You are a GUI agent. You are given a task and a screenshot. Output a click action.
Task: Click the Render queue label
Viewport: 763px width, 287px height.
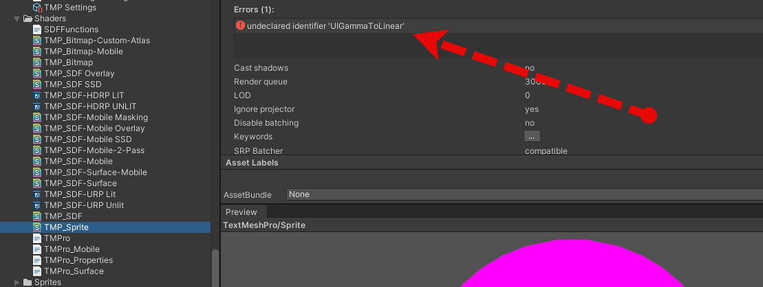tap(261, 82)
